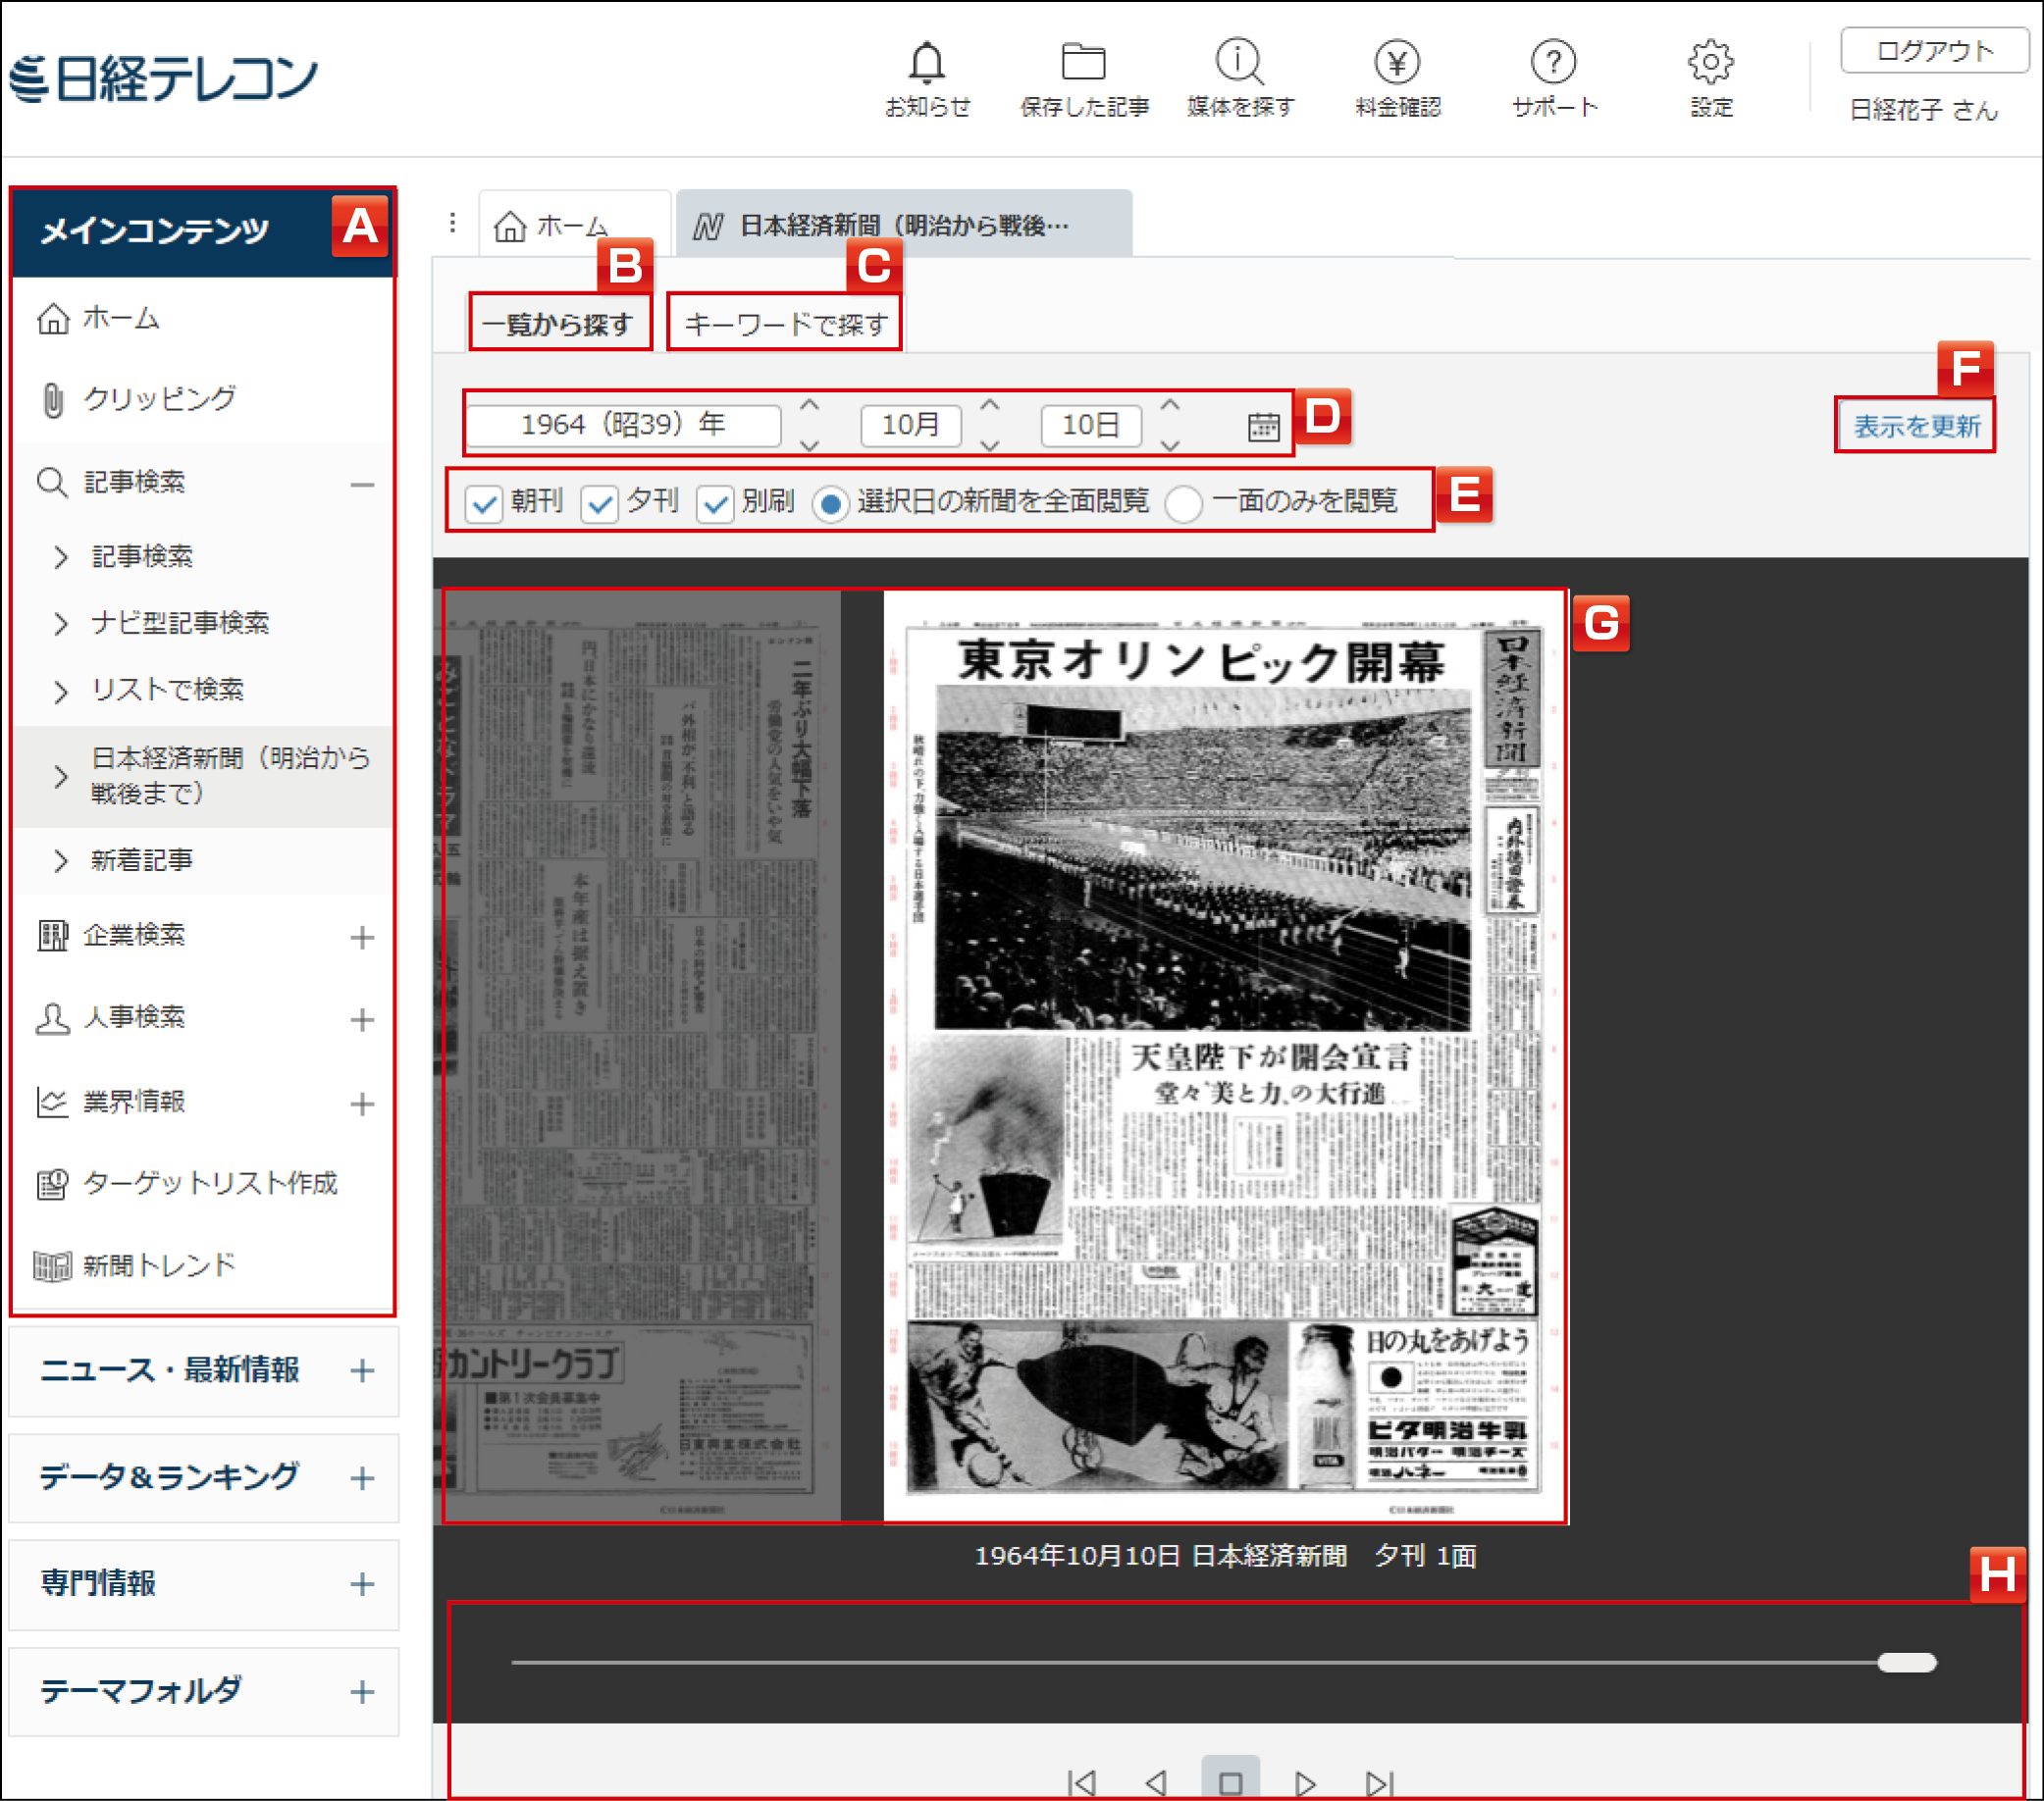Select キーワードで探す search mode

click(783, 321)
